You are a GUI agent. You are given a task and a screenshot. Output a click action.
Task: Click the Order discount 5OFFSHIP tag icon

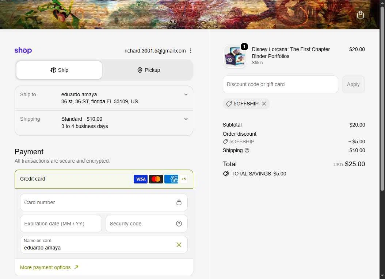[x=225, y=142]
